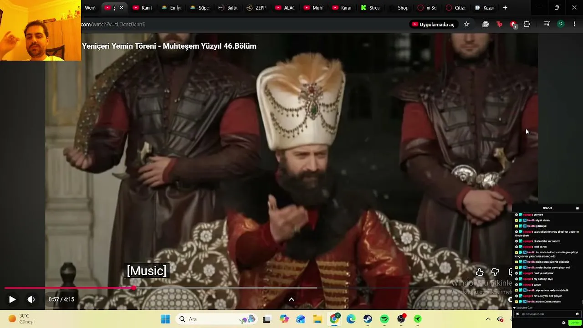Switch to the 'Süpe' tab

pyautogui.click(x=199, y=8)
